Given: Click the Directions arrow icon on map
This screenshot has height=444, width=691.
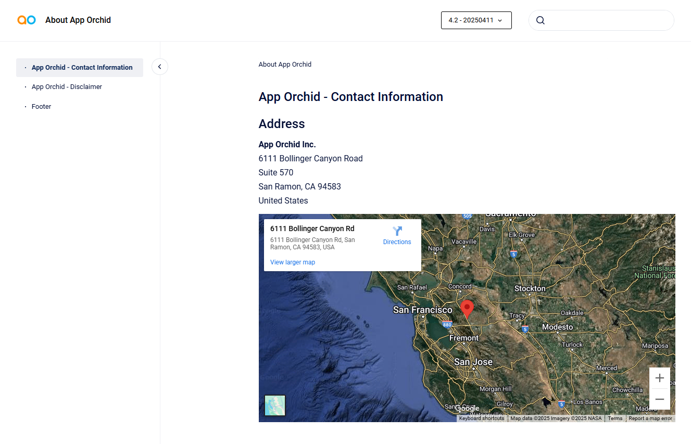Looking at the screenshot, I should pos(397,231).
